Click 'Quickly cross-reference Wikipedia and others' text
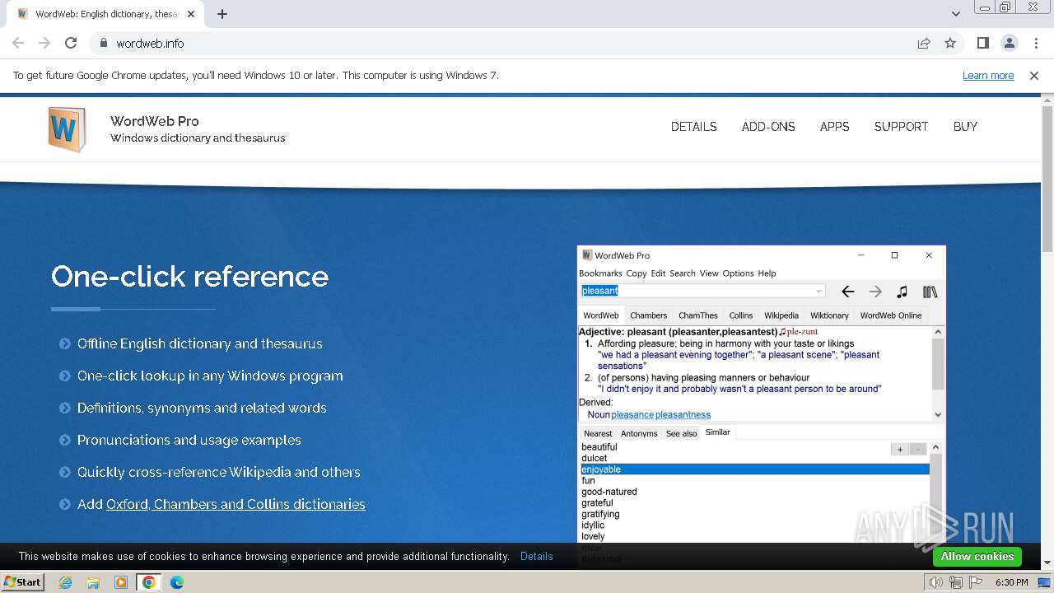The height and width of the screenshot is (593, 1054). pos(219,472)
